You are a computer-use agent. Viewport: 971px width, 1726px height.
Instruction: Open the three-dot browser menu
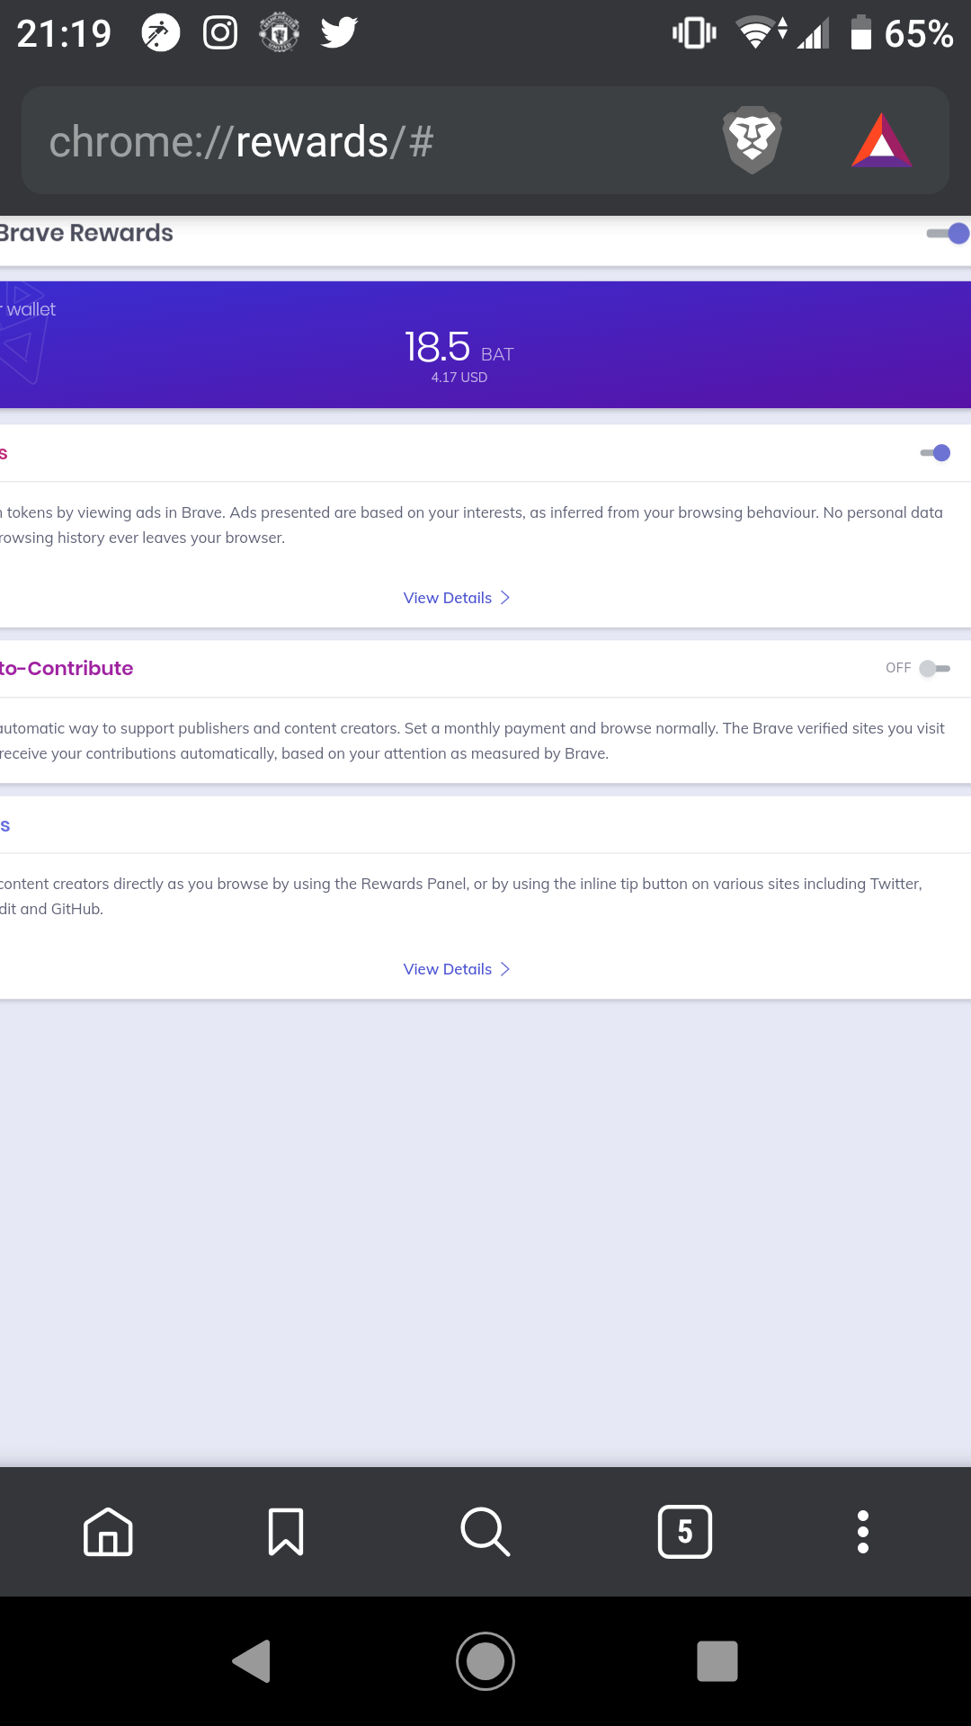coord(863,1532)
